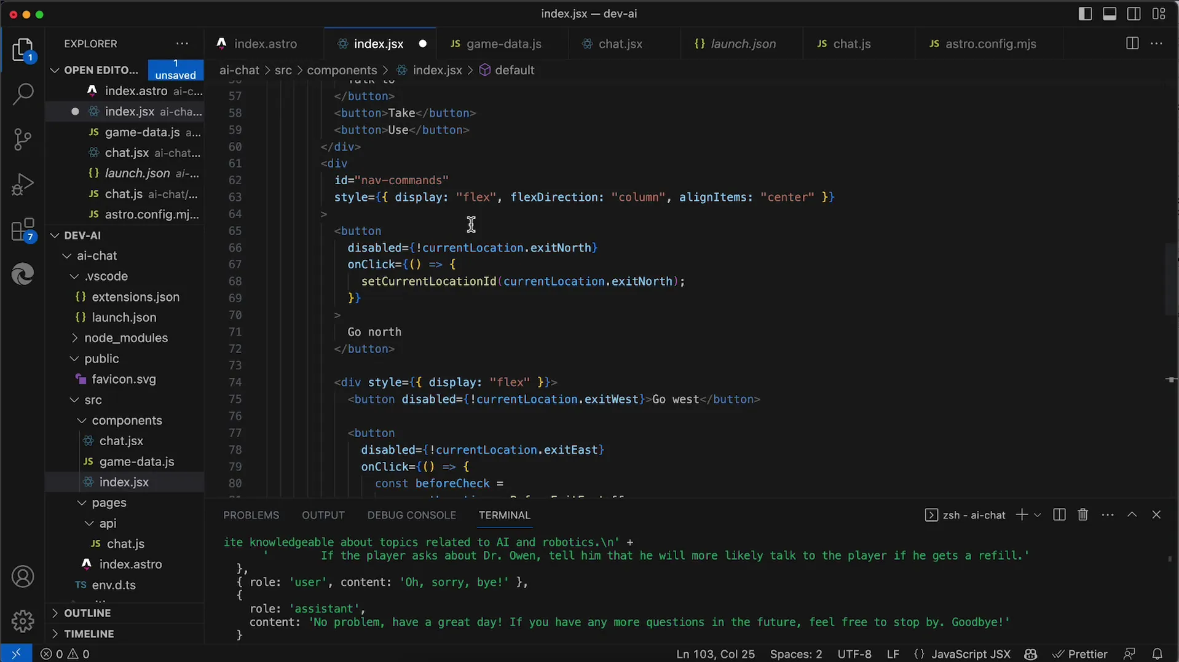Open the OUTPUT panel tab
Screen dimensions: 1179x662
pos(323,515)
